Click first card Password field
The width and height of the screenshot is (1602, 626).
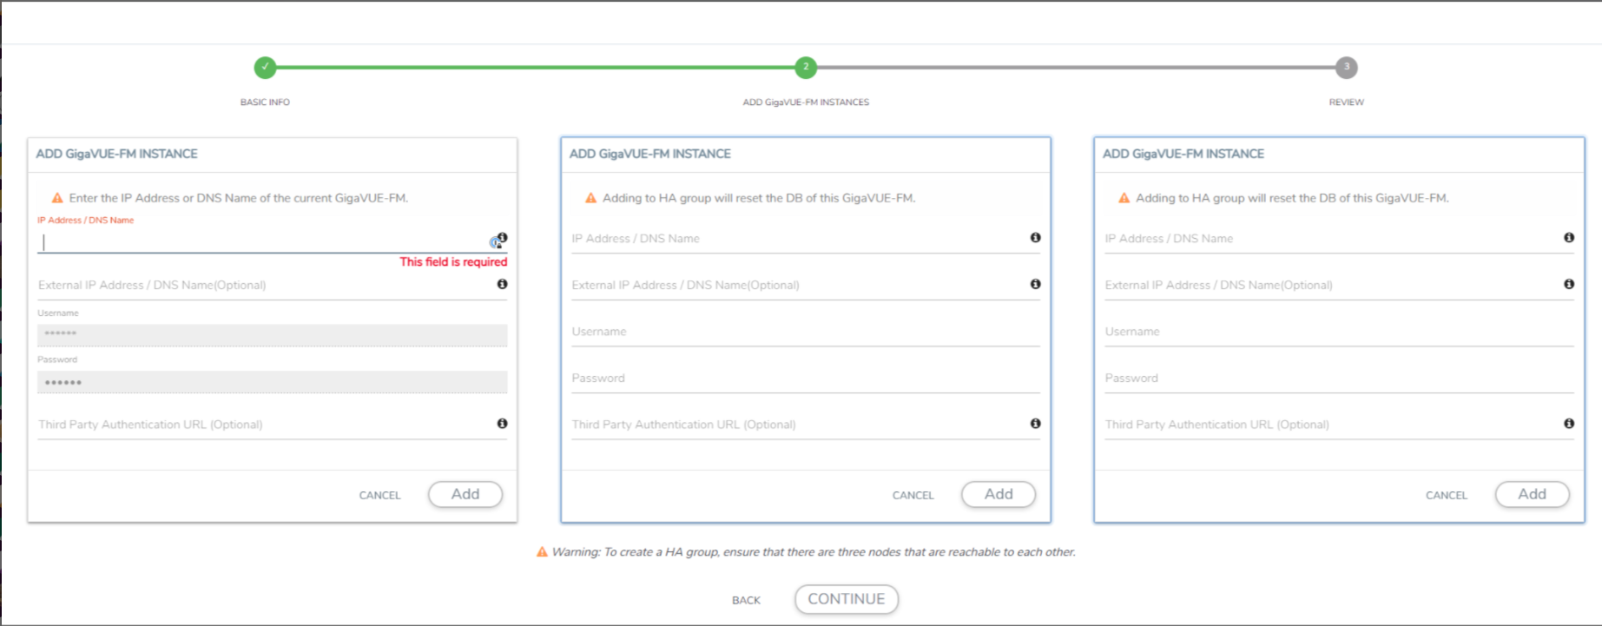[x=272, y=382]
